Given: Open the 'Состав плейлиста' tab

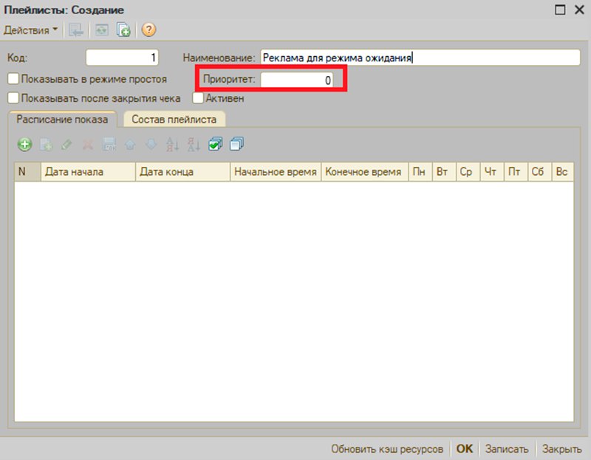Looking at the screenshot, I should (174, 120).
